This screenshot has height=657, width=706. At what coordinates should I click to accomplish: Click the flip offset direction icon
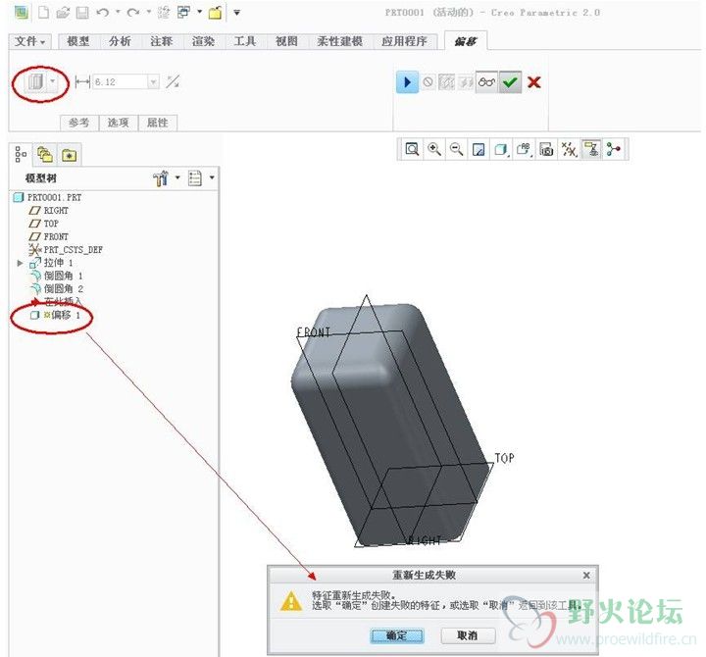173,81
